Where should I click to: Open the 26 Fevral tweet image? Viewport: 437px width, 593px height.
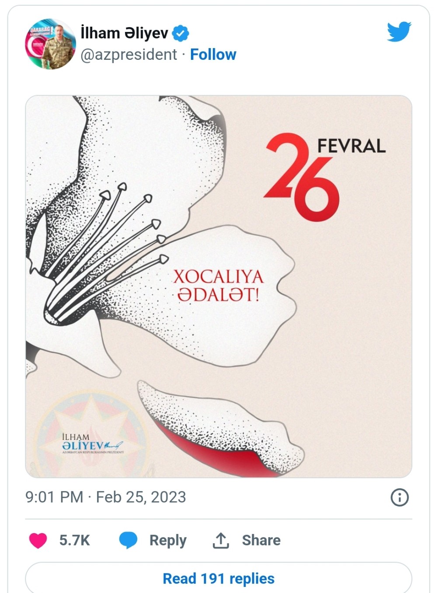[218, 286]
